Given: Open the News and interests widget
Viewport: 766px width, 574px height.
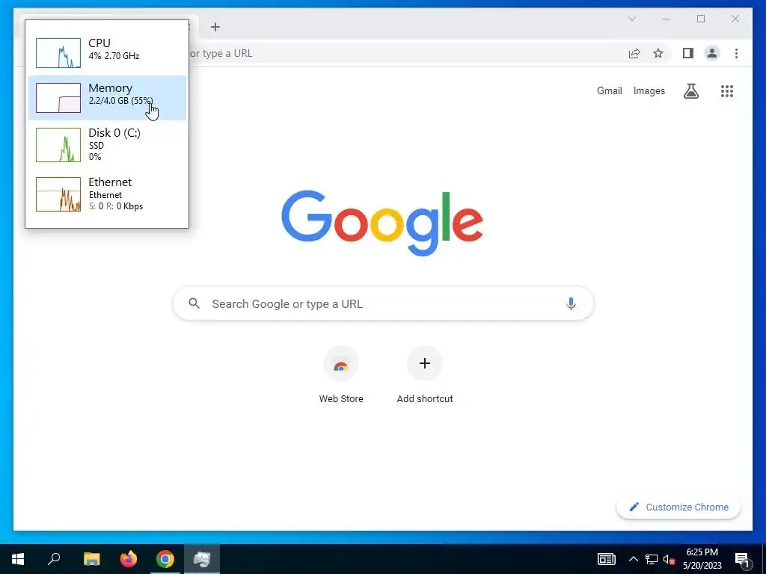Looking at the screenshot, I should (x=606, y=559).
